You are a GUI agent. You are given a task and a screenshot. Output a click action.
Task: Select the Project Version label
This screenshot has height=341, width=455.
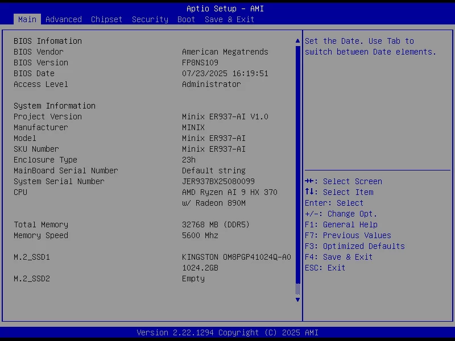click(48, 117)
